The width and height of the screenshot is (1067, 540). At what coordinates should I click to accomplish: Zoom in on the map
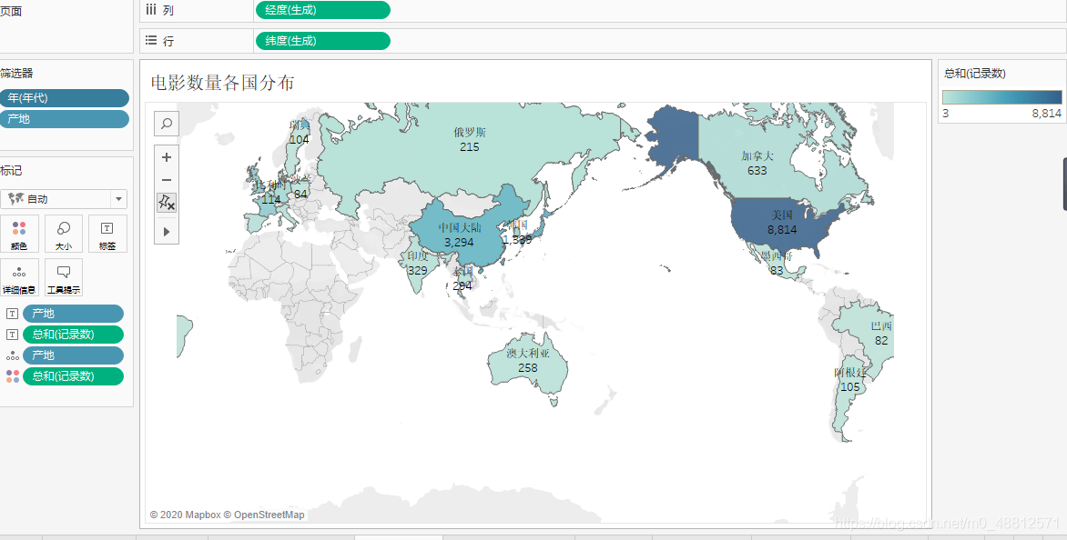167,157
